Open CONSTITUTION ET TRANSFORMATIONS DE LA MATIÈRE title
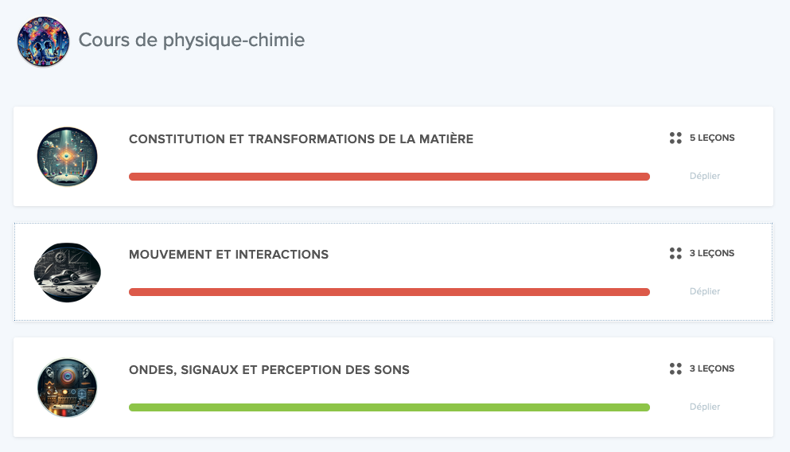Screen dimensions: 790x452 301,139
